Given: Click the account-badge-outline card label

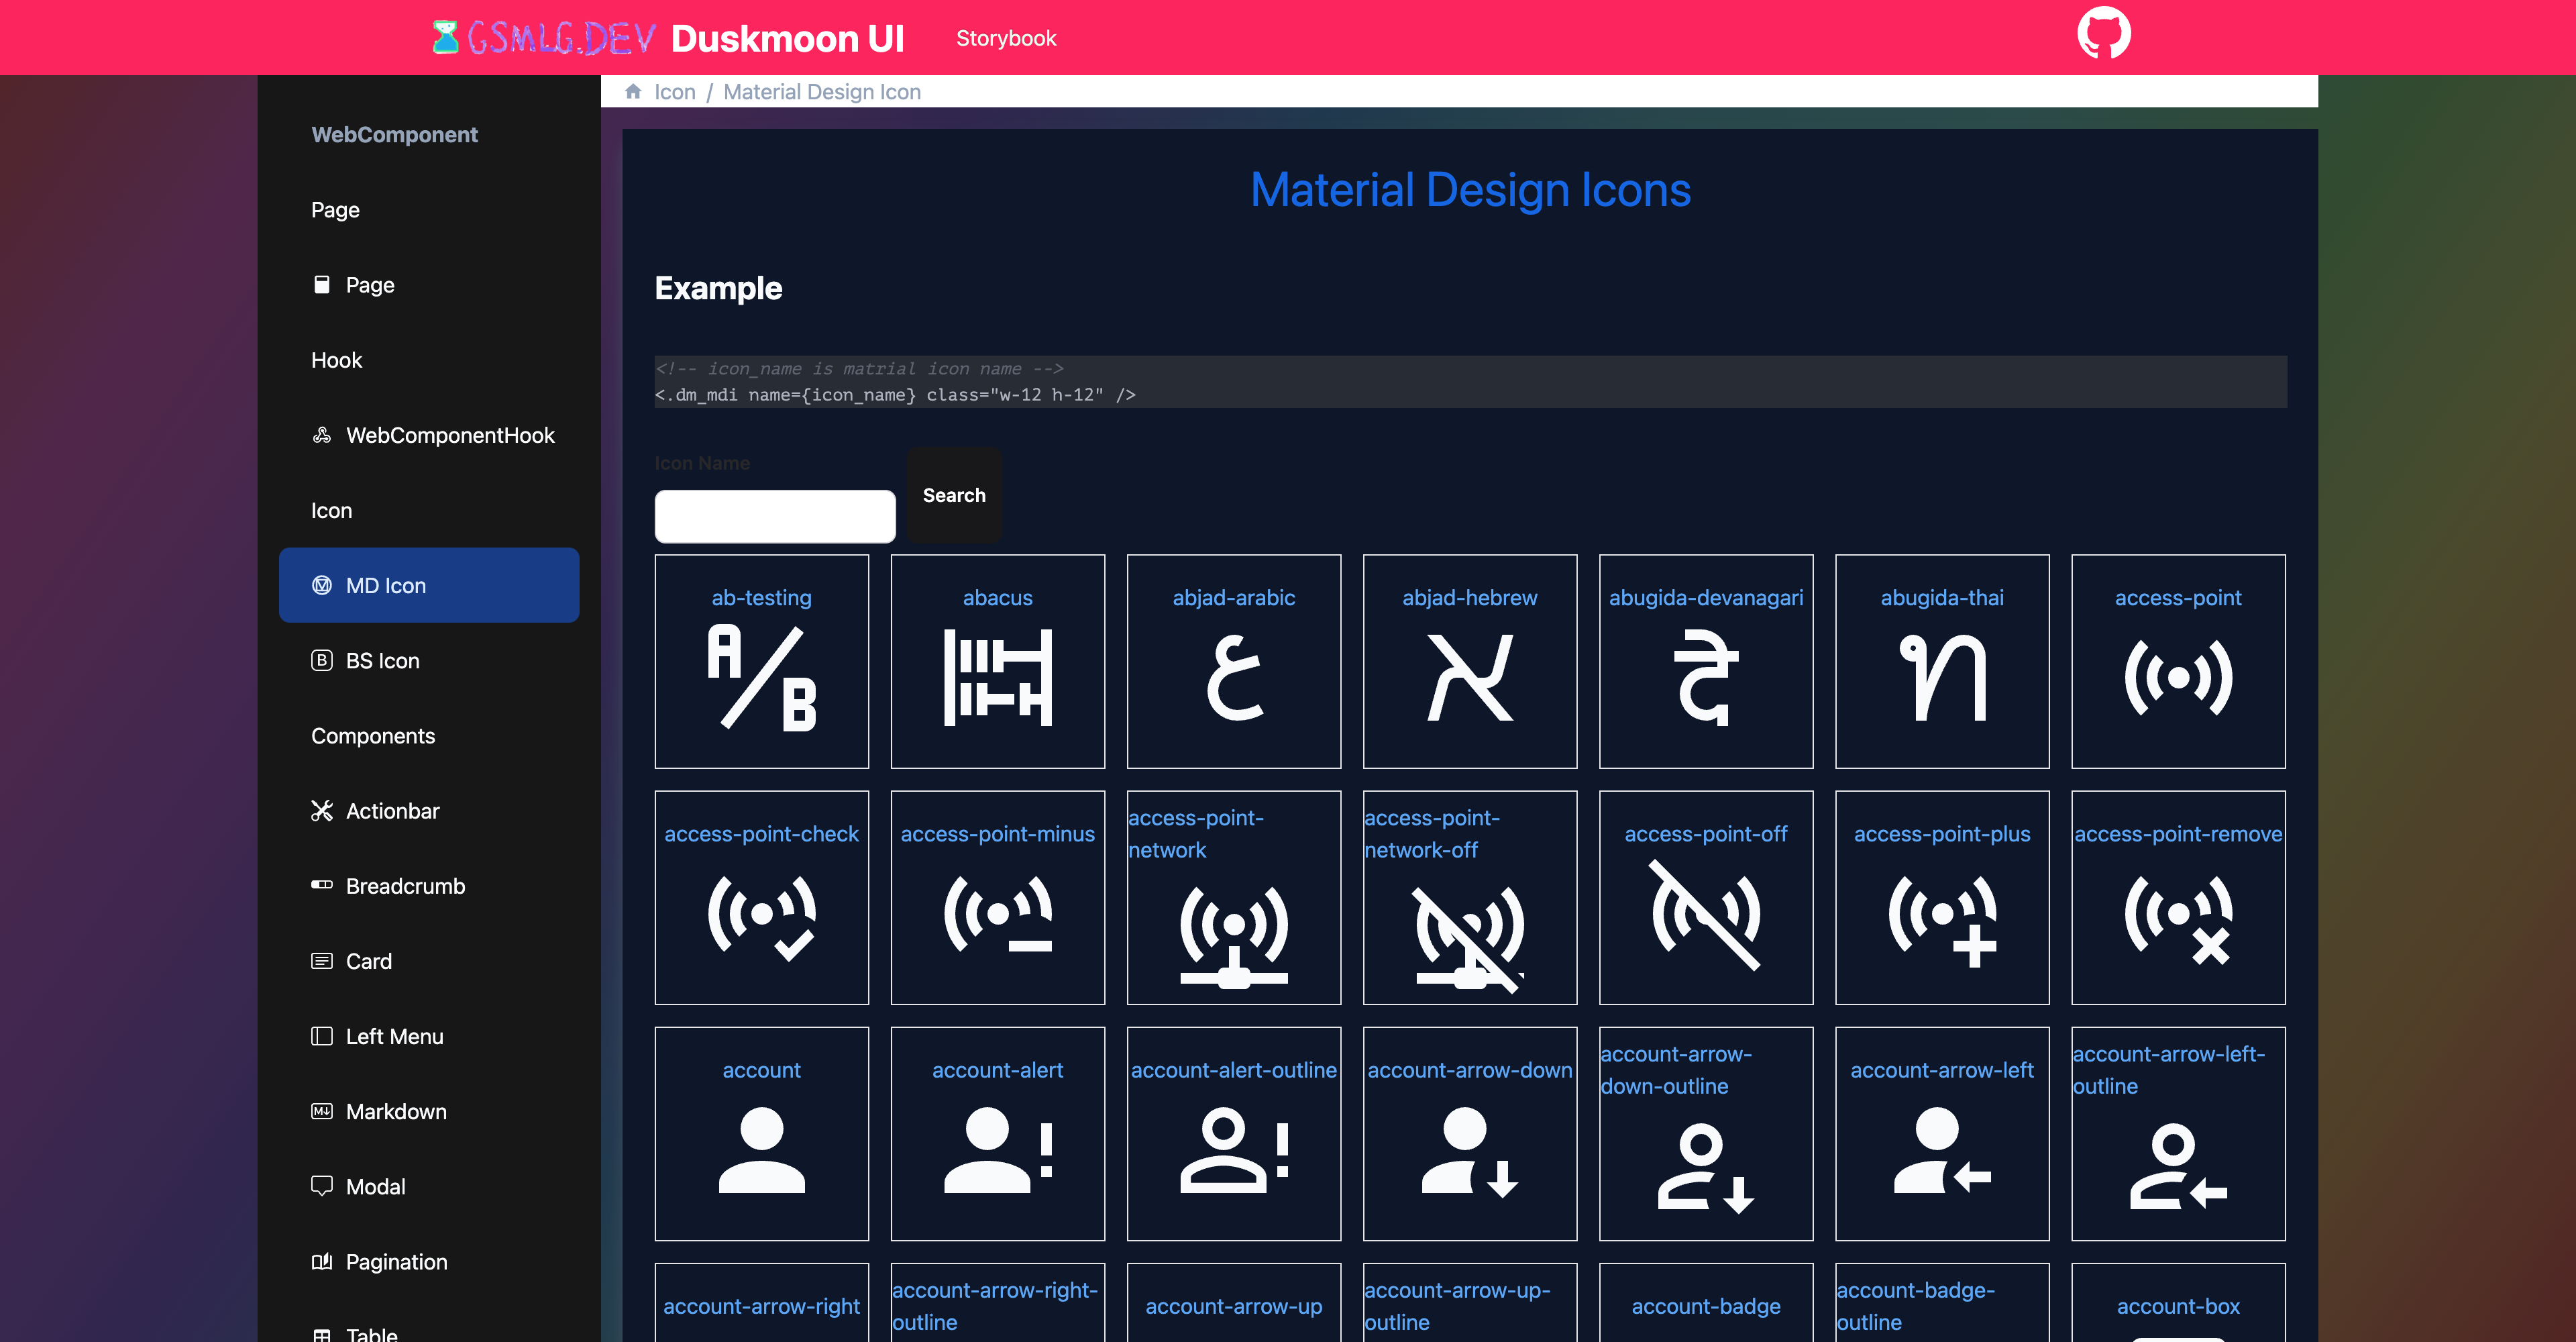Looking at the screenshot, I should [x=1916, y=1306].
